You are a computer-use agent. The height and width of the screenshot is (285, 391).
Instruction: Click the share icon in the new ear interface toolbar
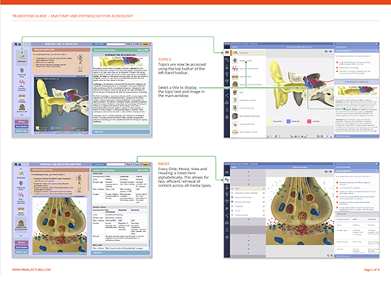pyautogui.click(x=227, y=96)
